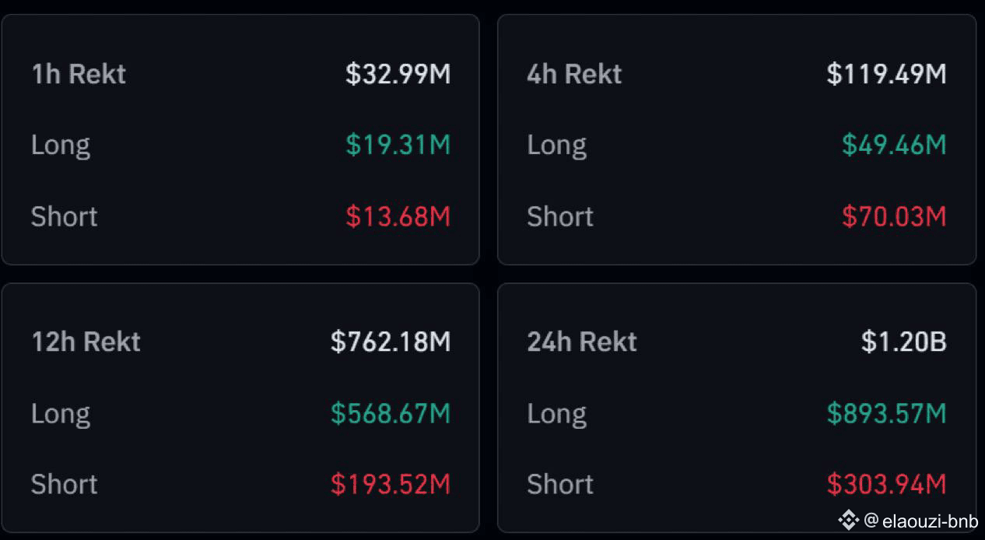Click the red $70.03M short value
The width and height of the screenshot is (985, 540).
point(895,216)
